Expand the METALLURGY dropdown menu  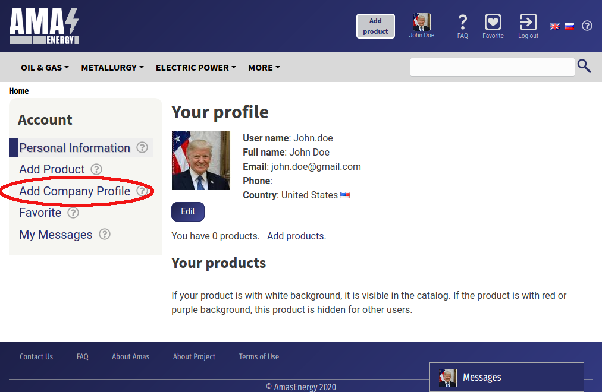[x=112, y=68]
